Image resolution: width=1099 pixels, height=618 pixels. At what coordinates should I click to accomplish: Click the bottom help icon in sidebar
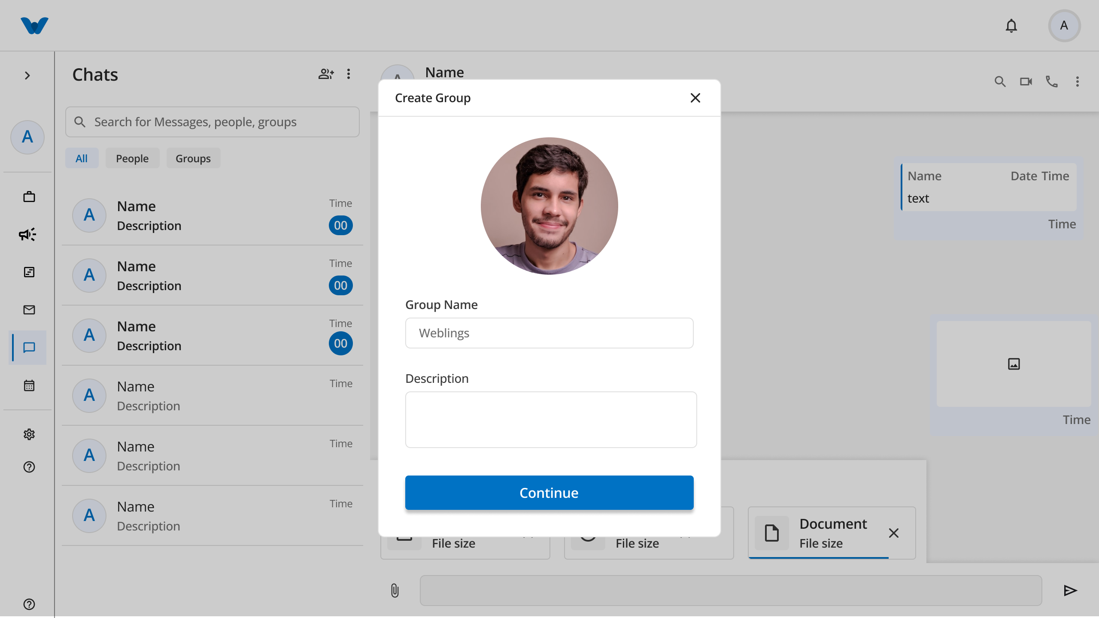click(x=29, y=604)
